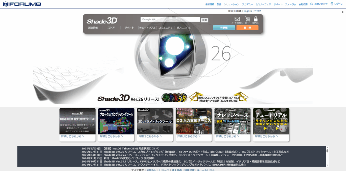Click the news list scrollbar down arrow
This screenshot has height=171, width=346.
click(327, 165)
